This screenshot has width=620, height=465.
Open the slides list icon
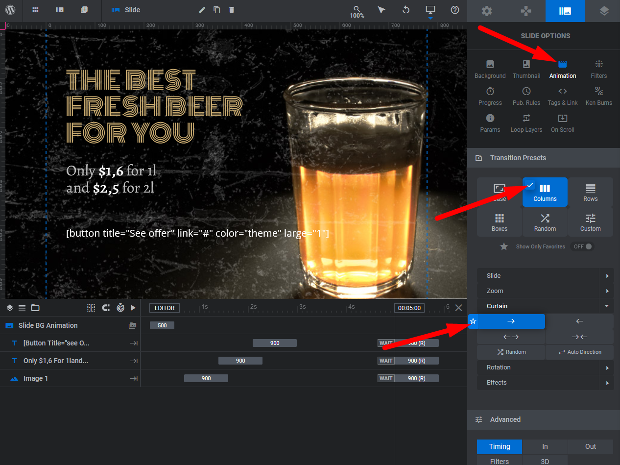click(x=60, y=10)
